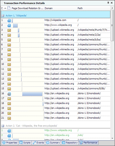115x146 pixels.
Task: Select the /wikipedia/commons/8/8b/ path cell
Action: coord(91,89)
